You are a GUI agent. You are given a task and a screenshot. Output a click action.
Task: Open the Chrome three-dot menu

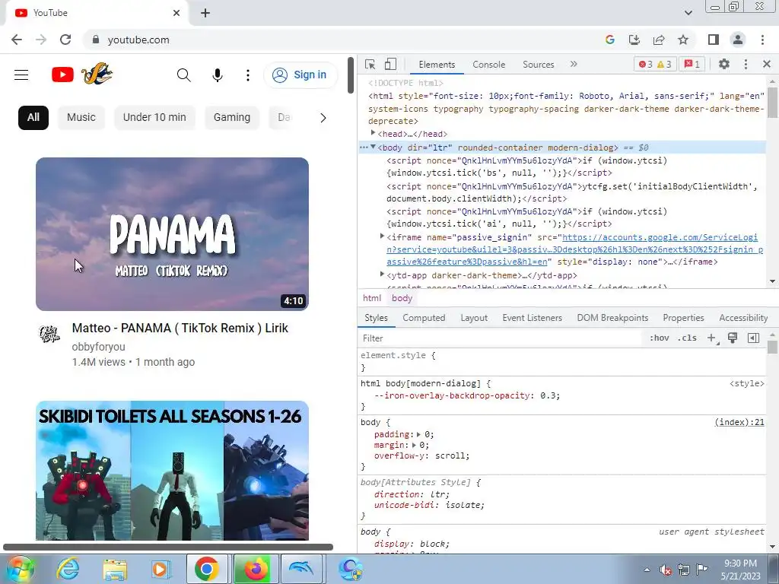click(x=762, y=40)
